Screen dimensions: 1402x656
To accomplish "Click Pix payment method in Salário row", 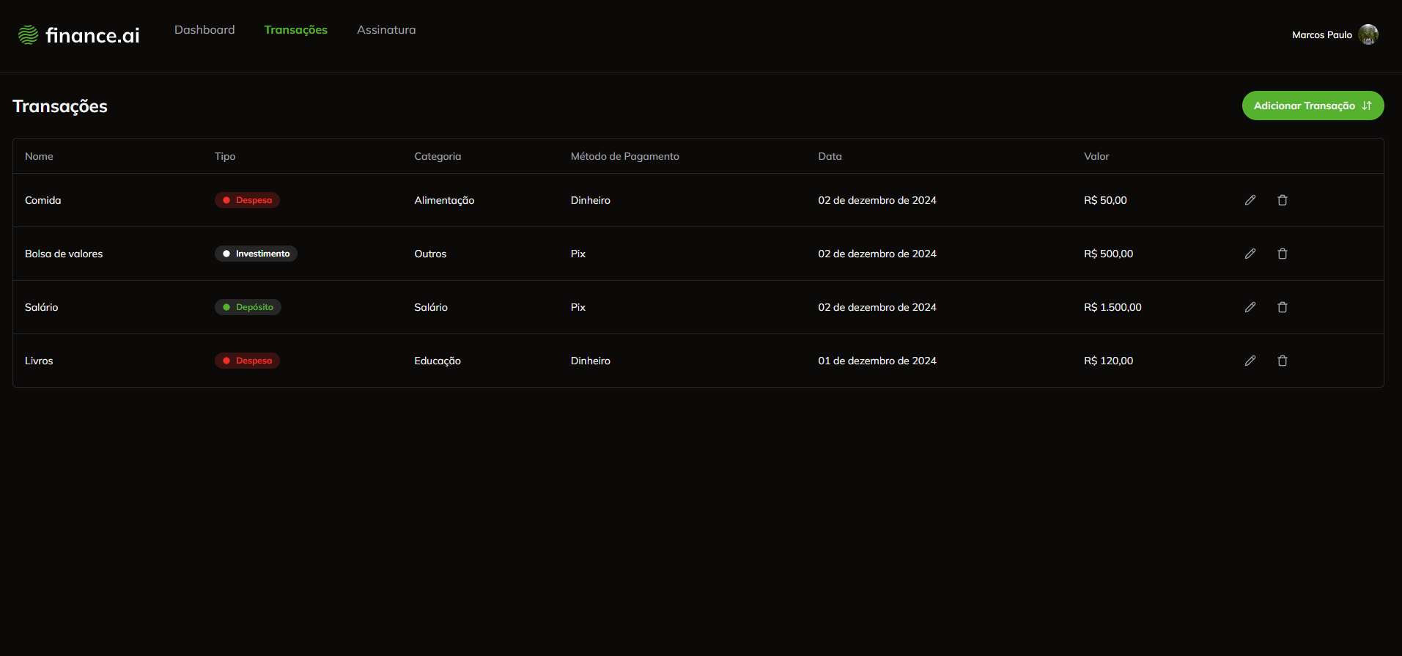I will point(578,307).
